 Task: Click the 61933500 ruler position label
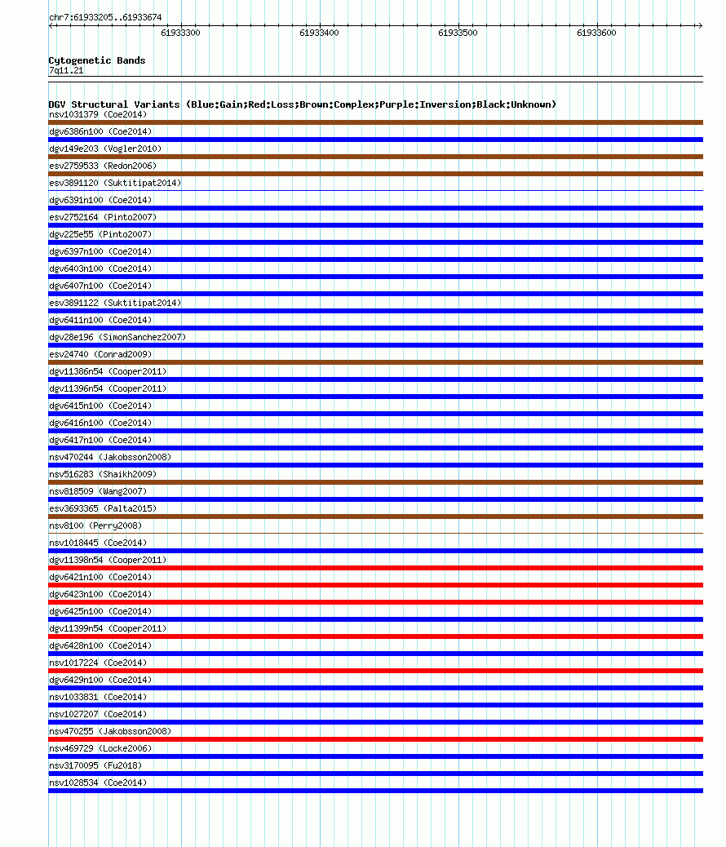point(458,33)
